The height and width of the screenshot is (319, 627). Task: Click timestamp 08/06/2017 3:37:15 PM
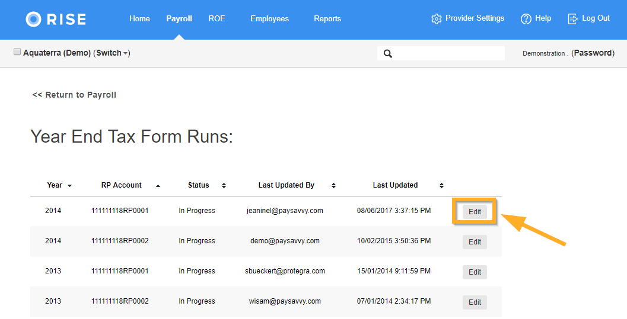[x=394, y=211]
